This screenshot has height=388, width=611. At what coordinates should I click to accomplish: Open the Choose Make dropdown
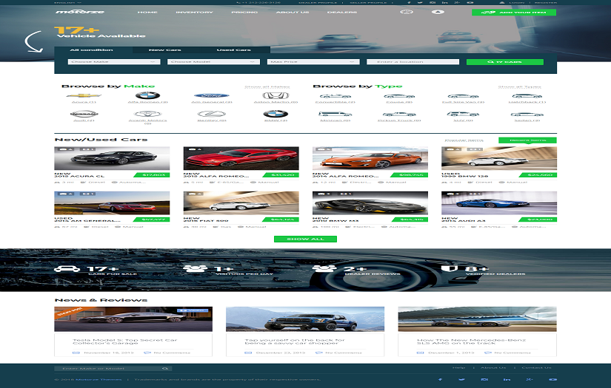click(x=114, y=62)
